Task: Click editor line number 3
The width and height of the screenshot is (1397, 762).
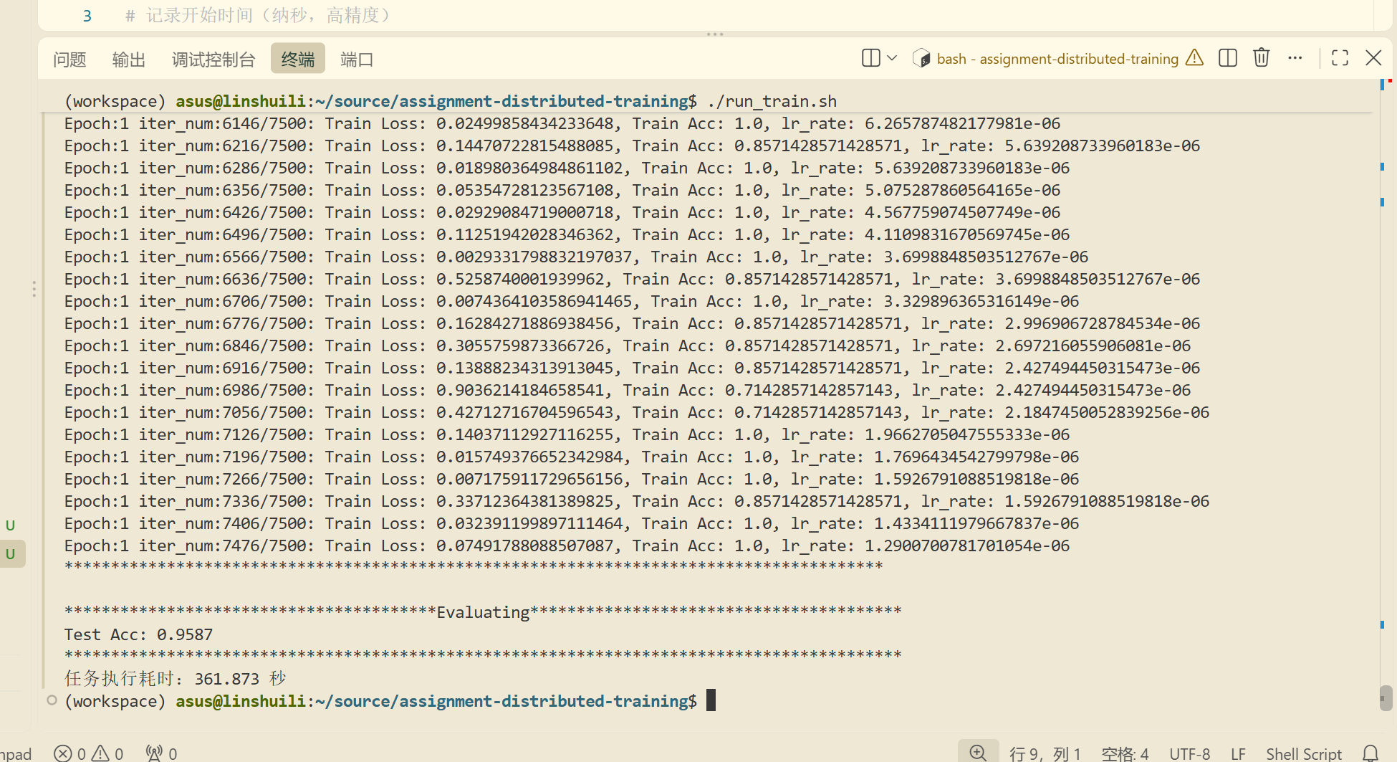Action: pos(87,16)
